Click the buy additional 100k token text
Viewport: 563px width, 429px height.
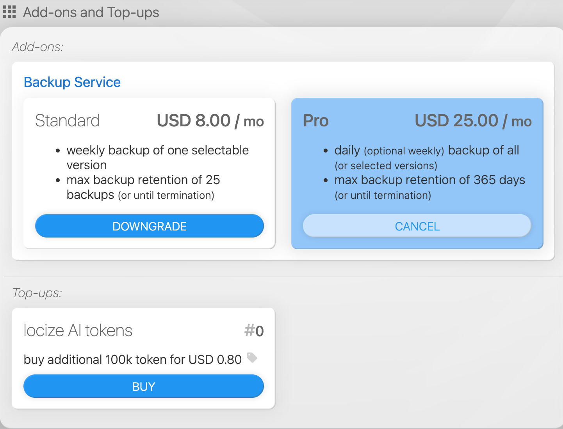[133, 360]
